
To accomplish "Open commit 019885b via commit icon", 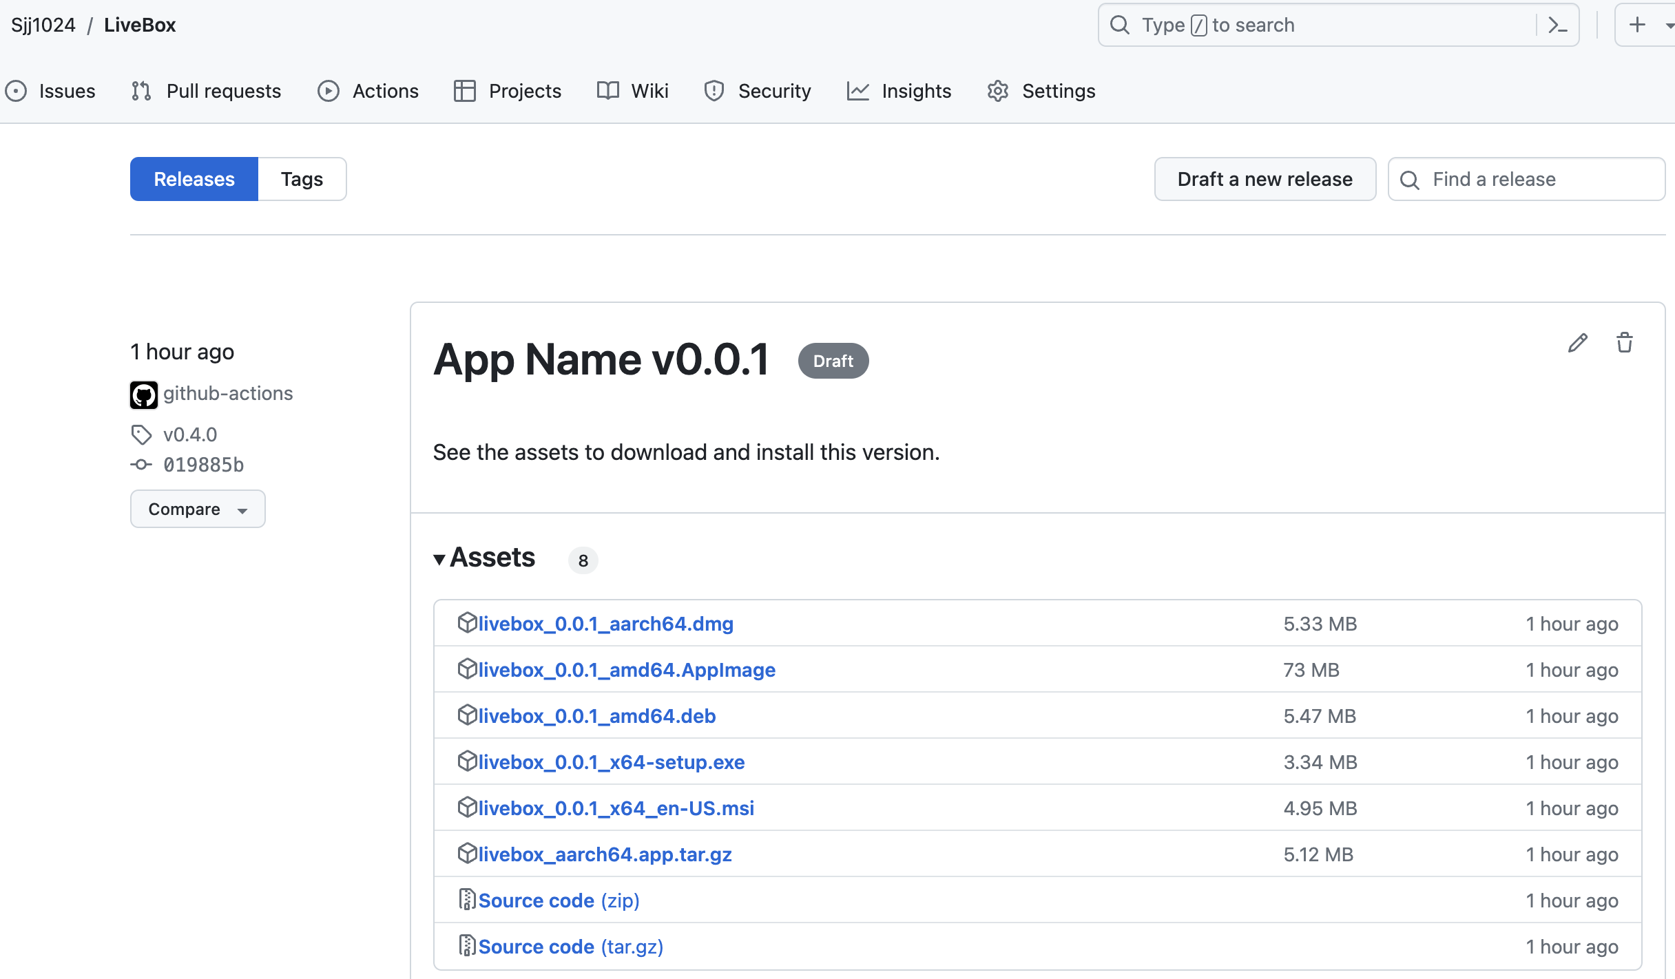I will pyautogui.click(x=141, y=464).
